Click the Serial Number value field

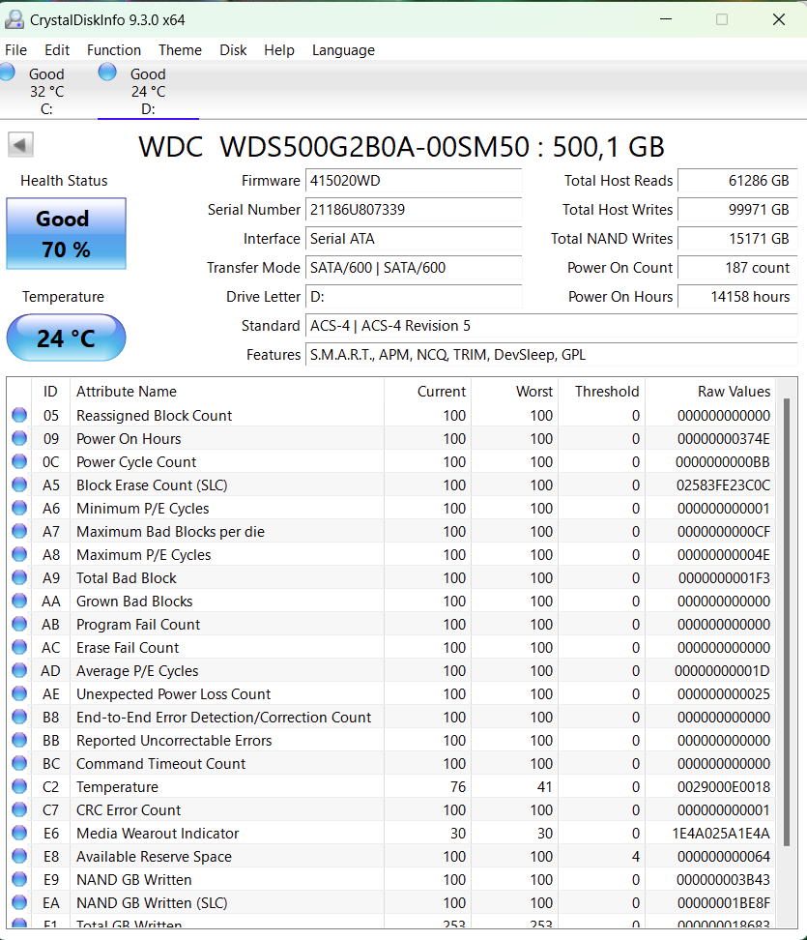coord(414,210)
